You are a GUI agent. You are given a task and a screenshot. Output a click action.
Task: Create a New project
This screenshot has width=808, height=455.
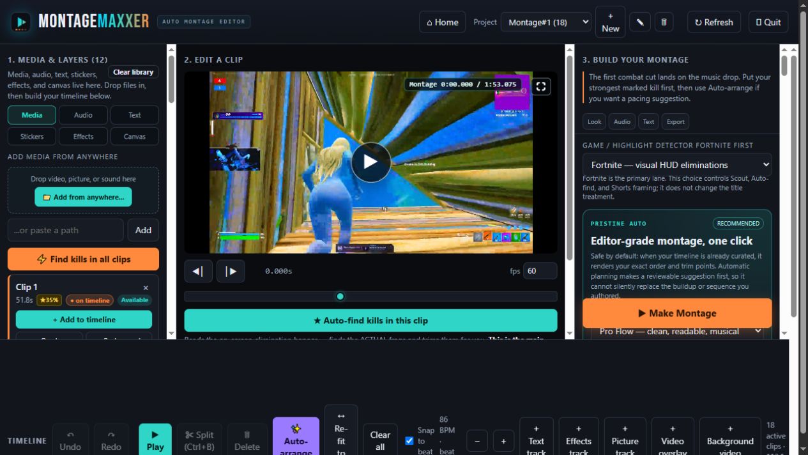(610, 22)
